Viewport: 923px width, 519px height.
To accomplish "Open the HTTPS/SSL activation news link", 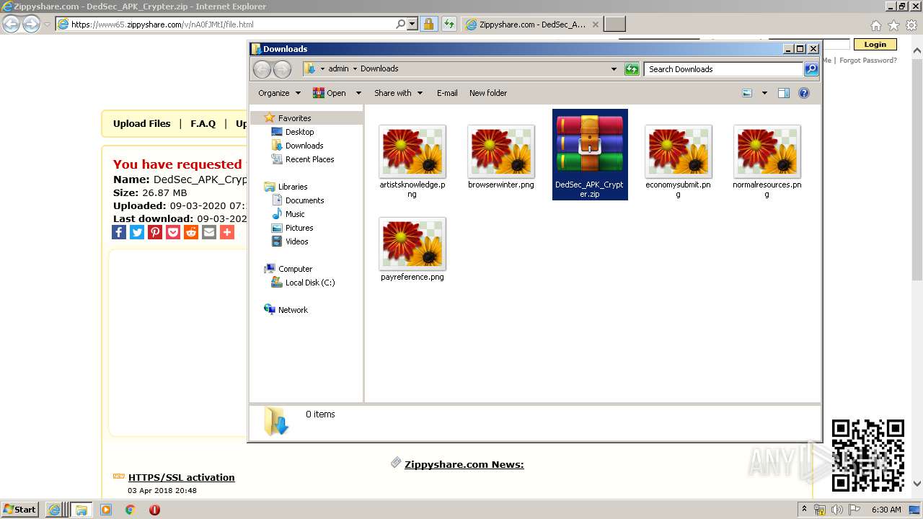I will 182,477.
